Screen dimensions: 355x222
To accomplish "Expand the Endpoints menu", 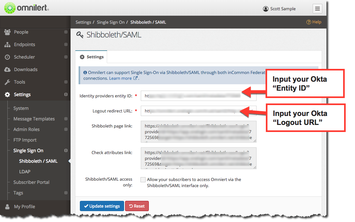I will click(x=66, y=45).
